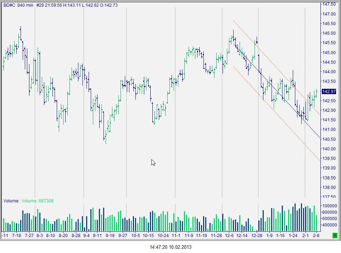Click the 138.00 price scale label

(329, 188)
